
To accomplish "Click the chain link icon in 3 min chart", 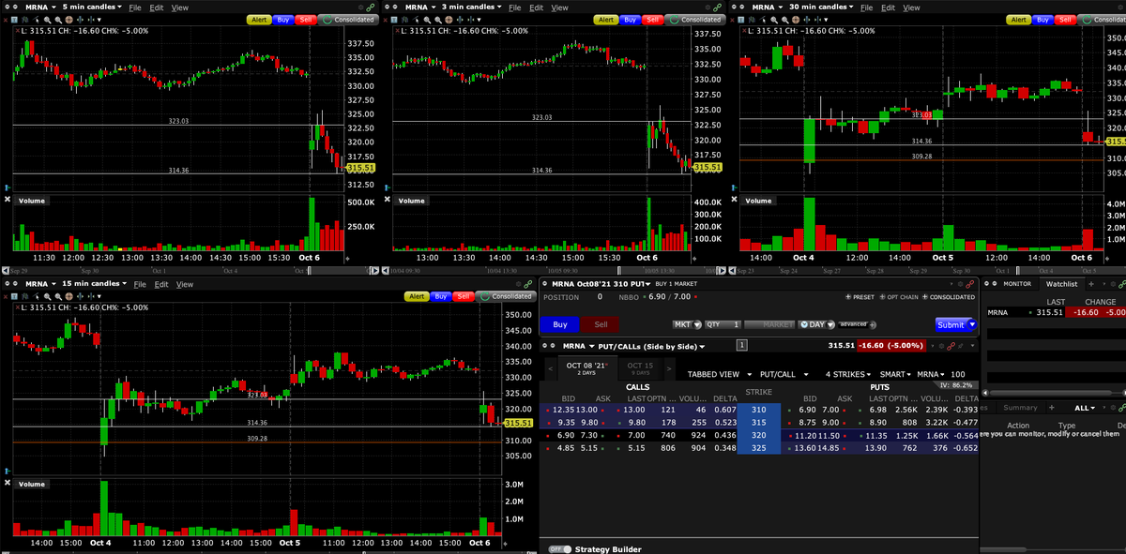I will tap(717, 7).
